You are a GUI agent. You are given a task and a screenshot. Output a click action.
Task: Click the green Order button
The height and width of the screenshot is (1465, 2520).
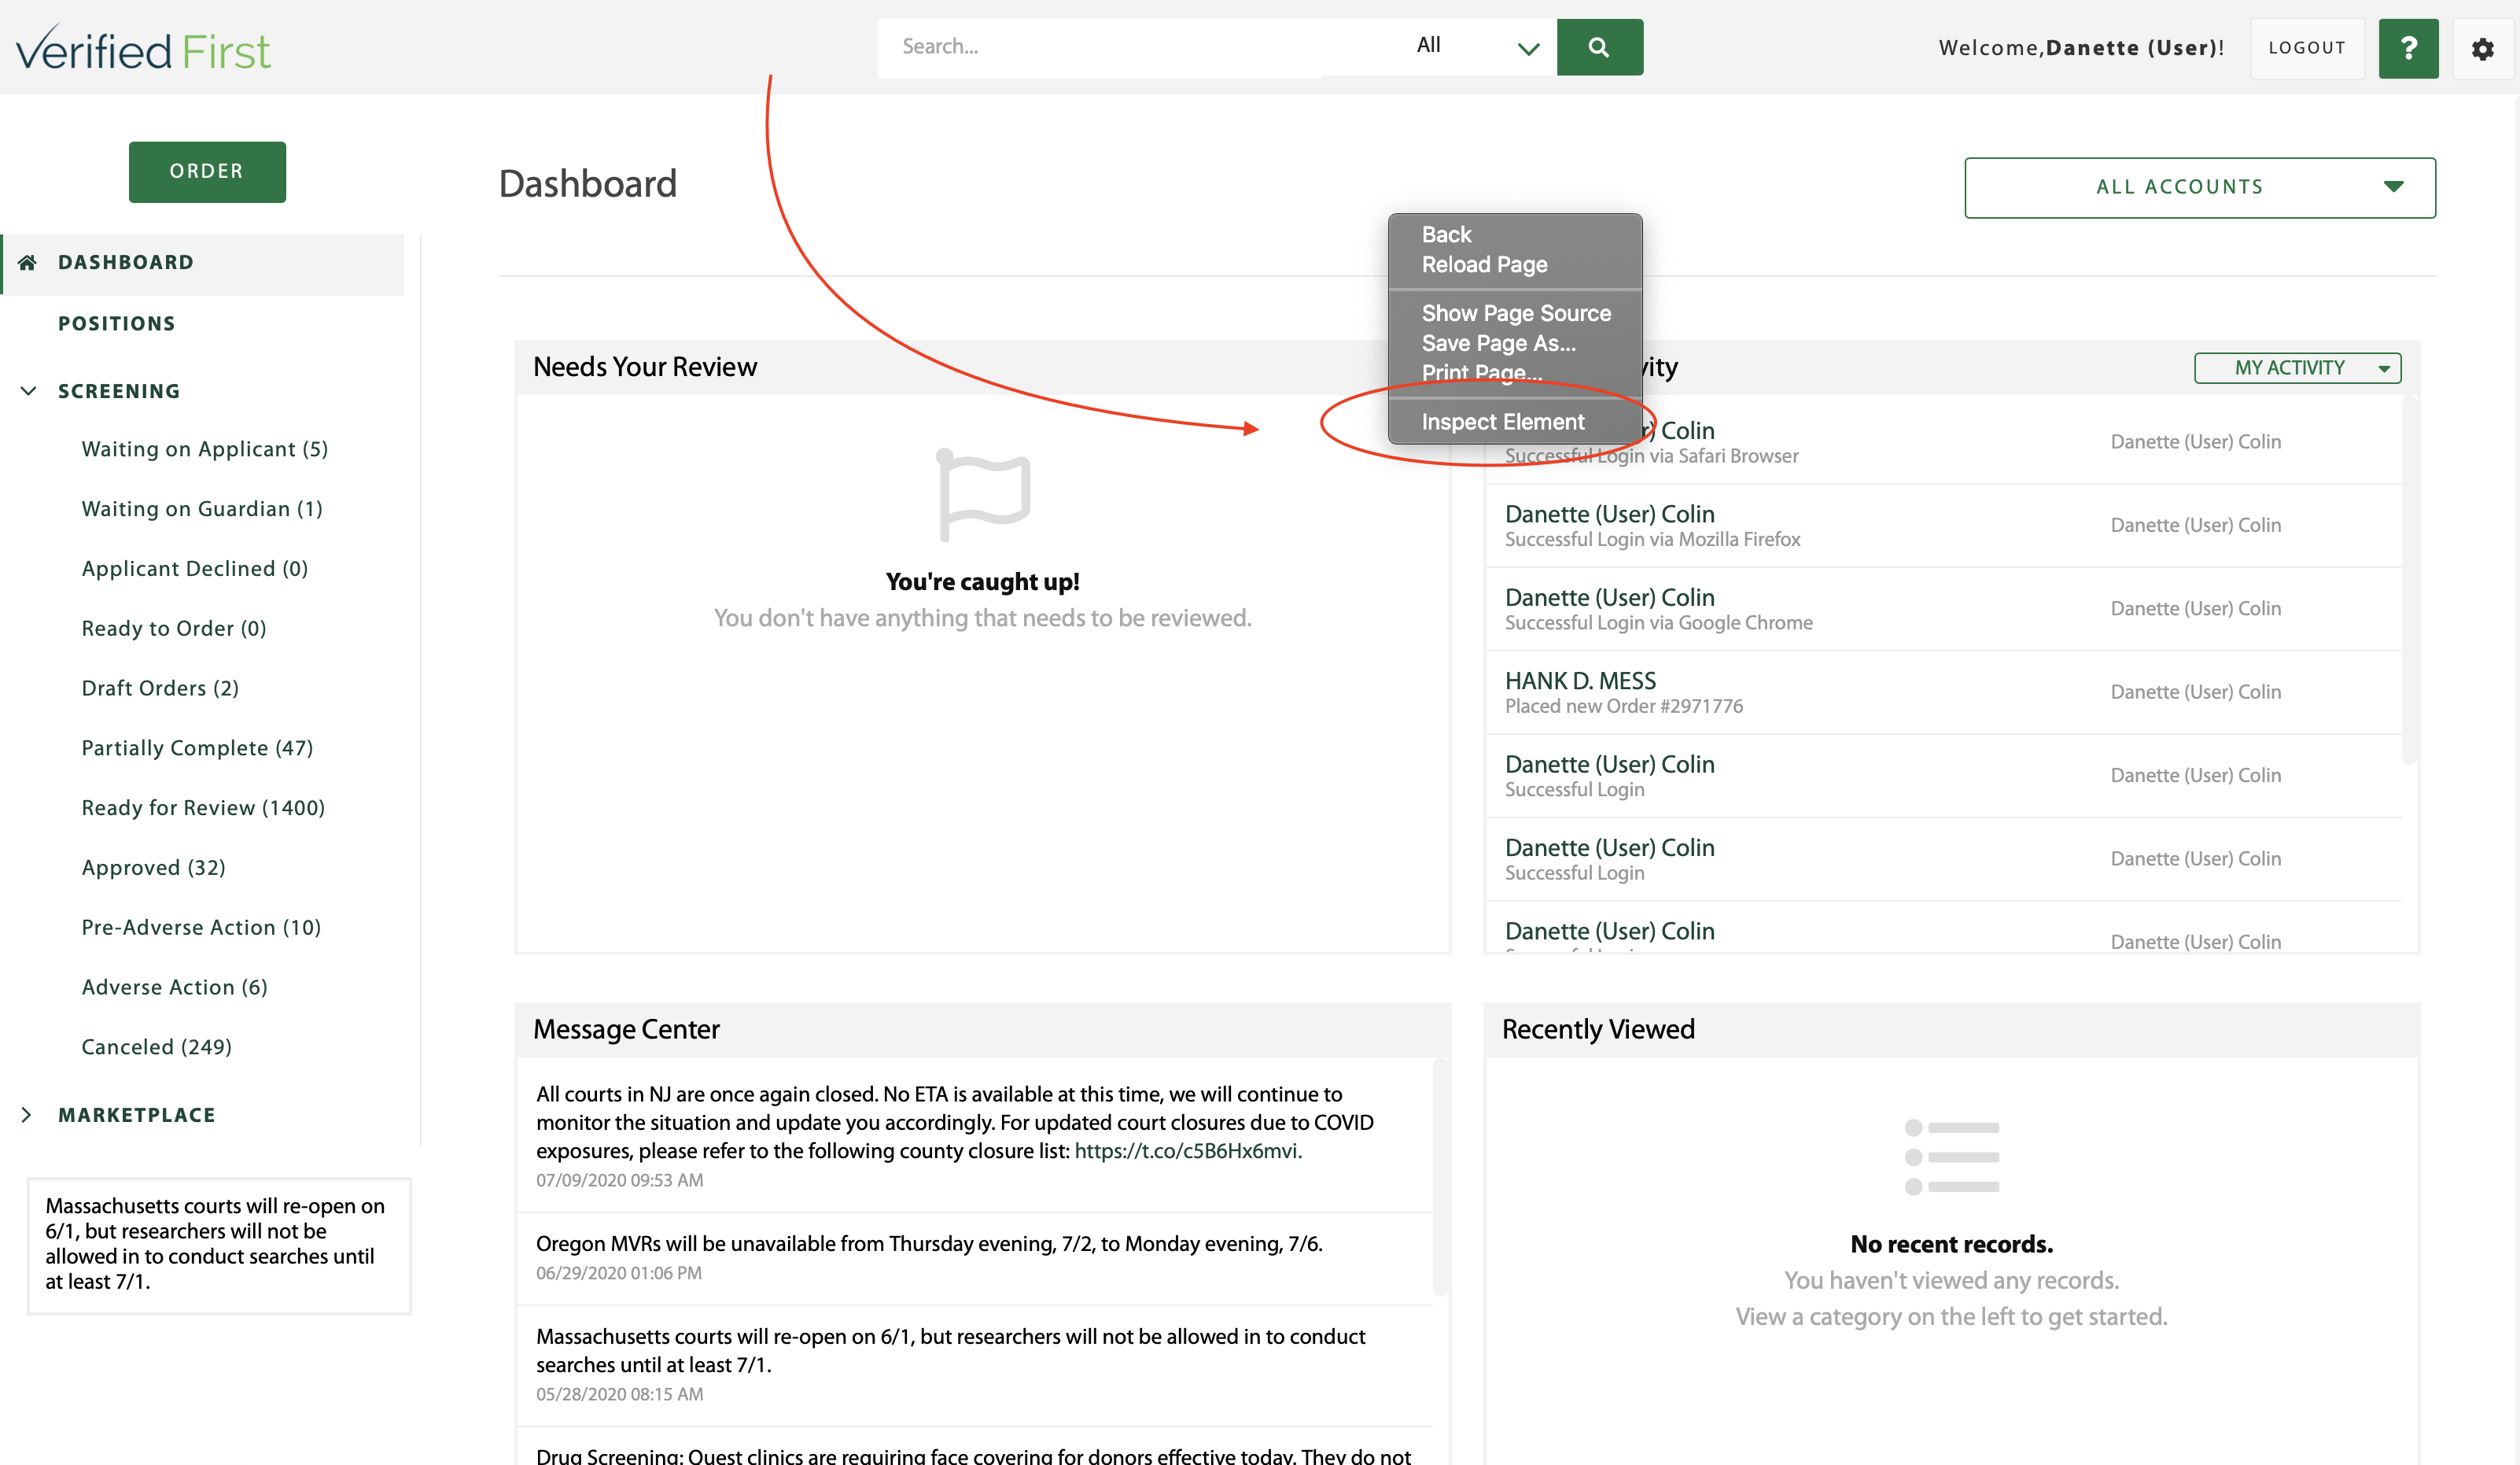coord(207,171)
